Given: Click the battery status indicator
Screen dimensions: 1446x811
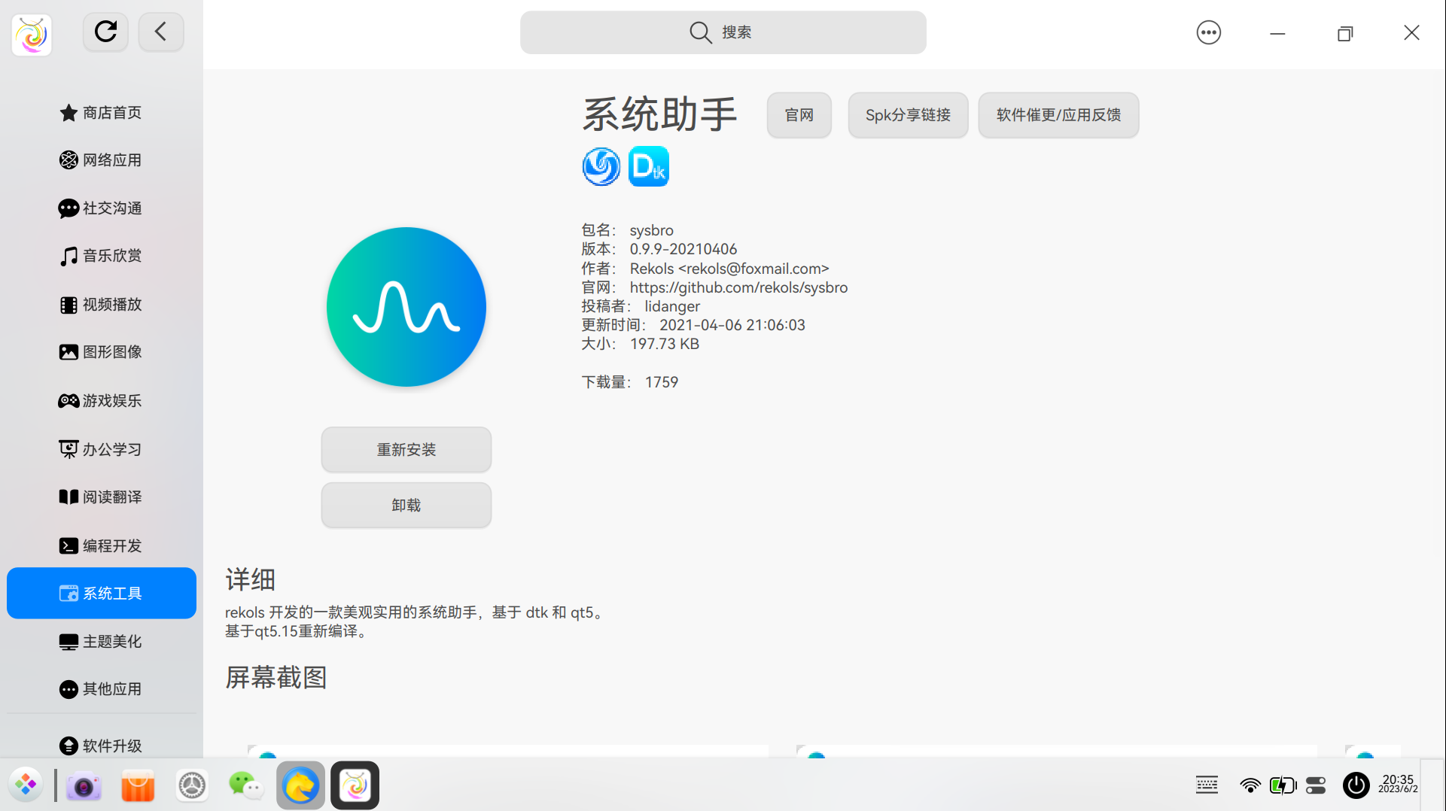Looking at the screenshot, I should 1283,785.
